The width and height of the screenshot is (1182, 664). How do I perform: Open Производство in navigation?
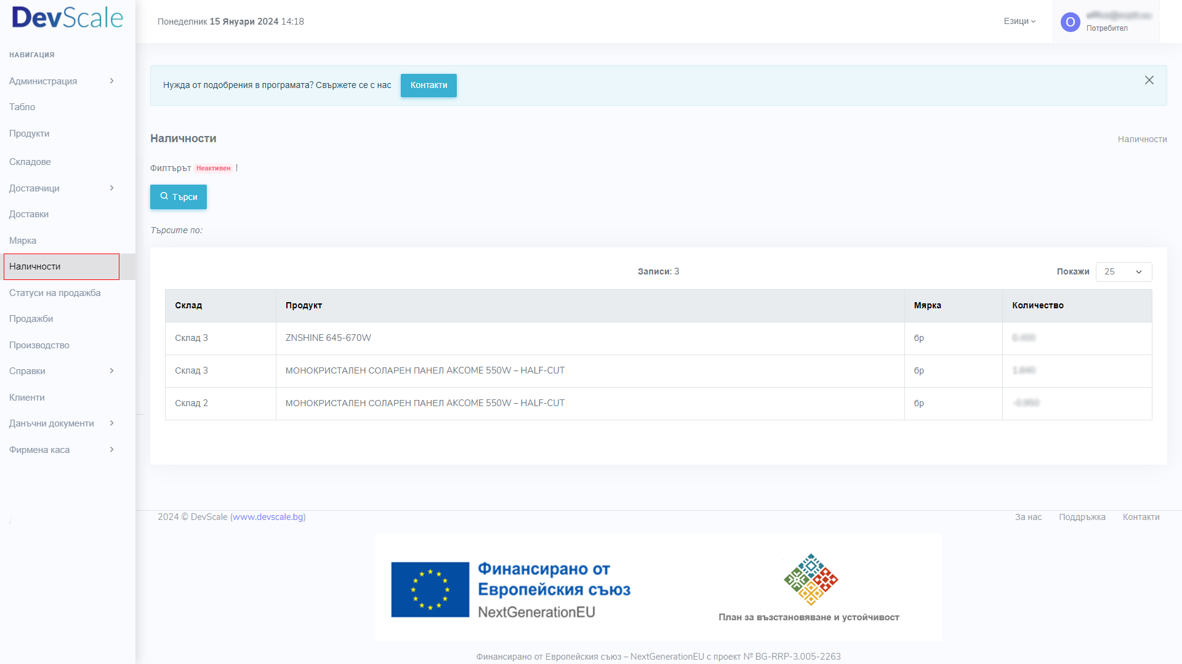39,345
